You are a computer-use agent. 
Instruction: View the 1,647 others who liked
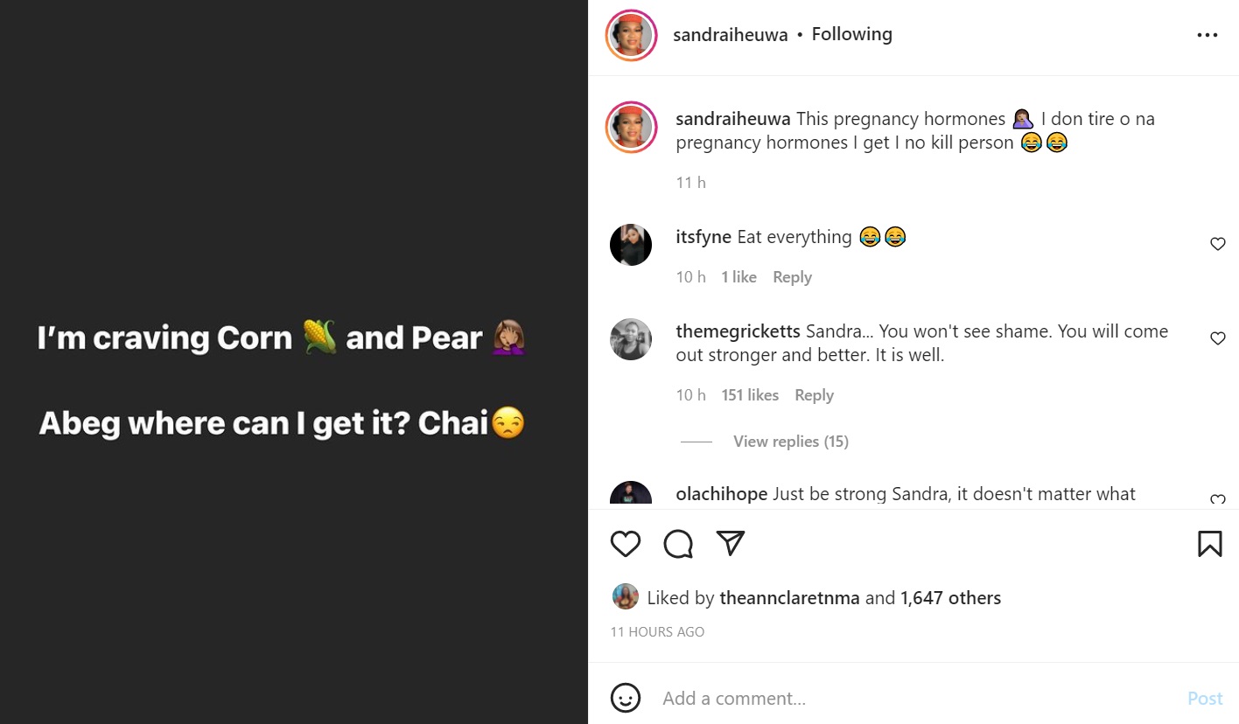click(950, 598)
